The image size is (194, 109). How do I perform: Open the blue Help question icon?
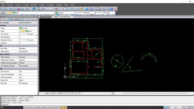pos(87,9)
